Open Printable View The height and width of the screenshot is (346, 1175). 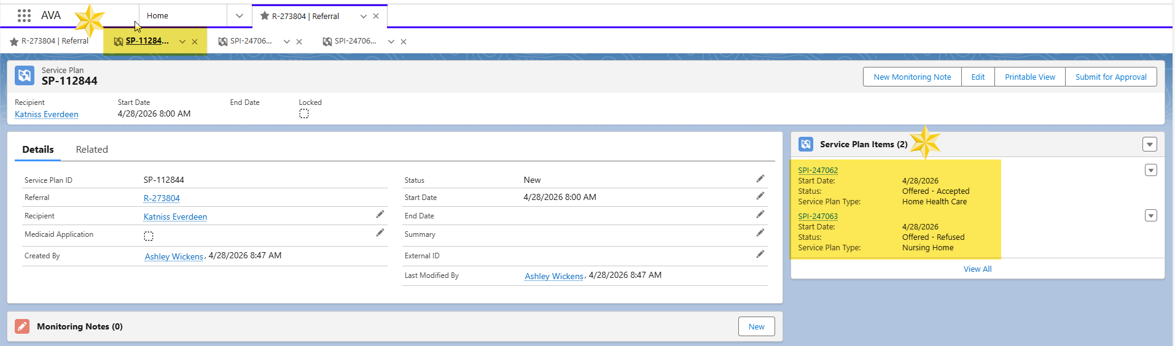[1030, 77]
